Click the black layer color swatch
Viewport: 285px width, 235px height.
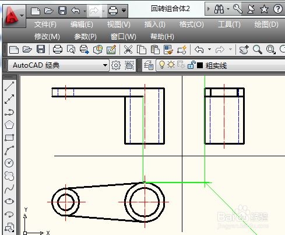pyautogui.click(x=200, y=65)
